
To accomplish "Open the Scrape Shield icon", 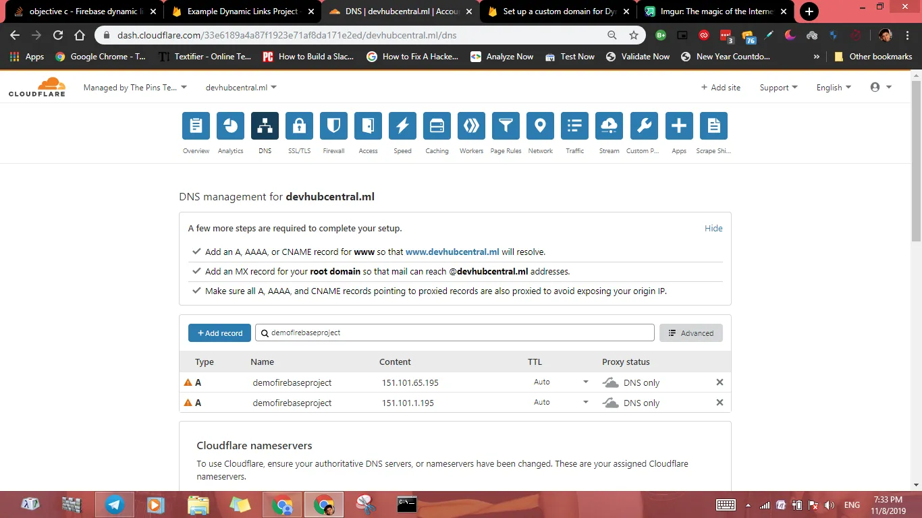I will [x=713, y=126].
